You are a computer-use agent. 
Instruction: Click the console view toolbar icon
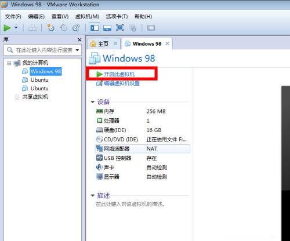click(151, 28)
